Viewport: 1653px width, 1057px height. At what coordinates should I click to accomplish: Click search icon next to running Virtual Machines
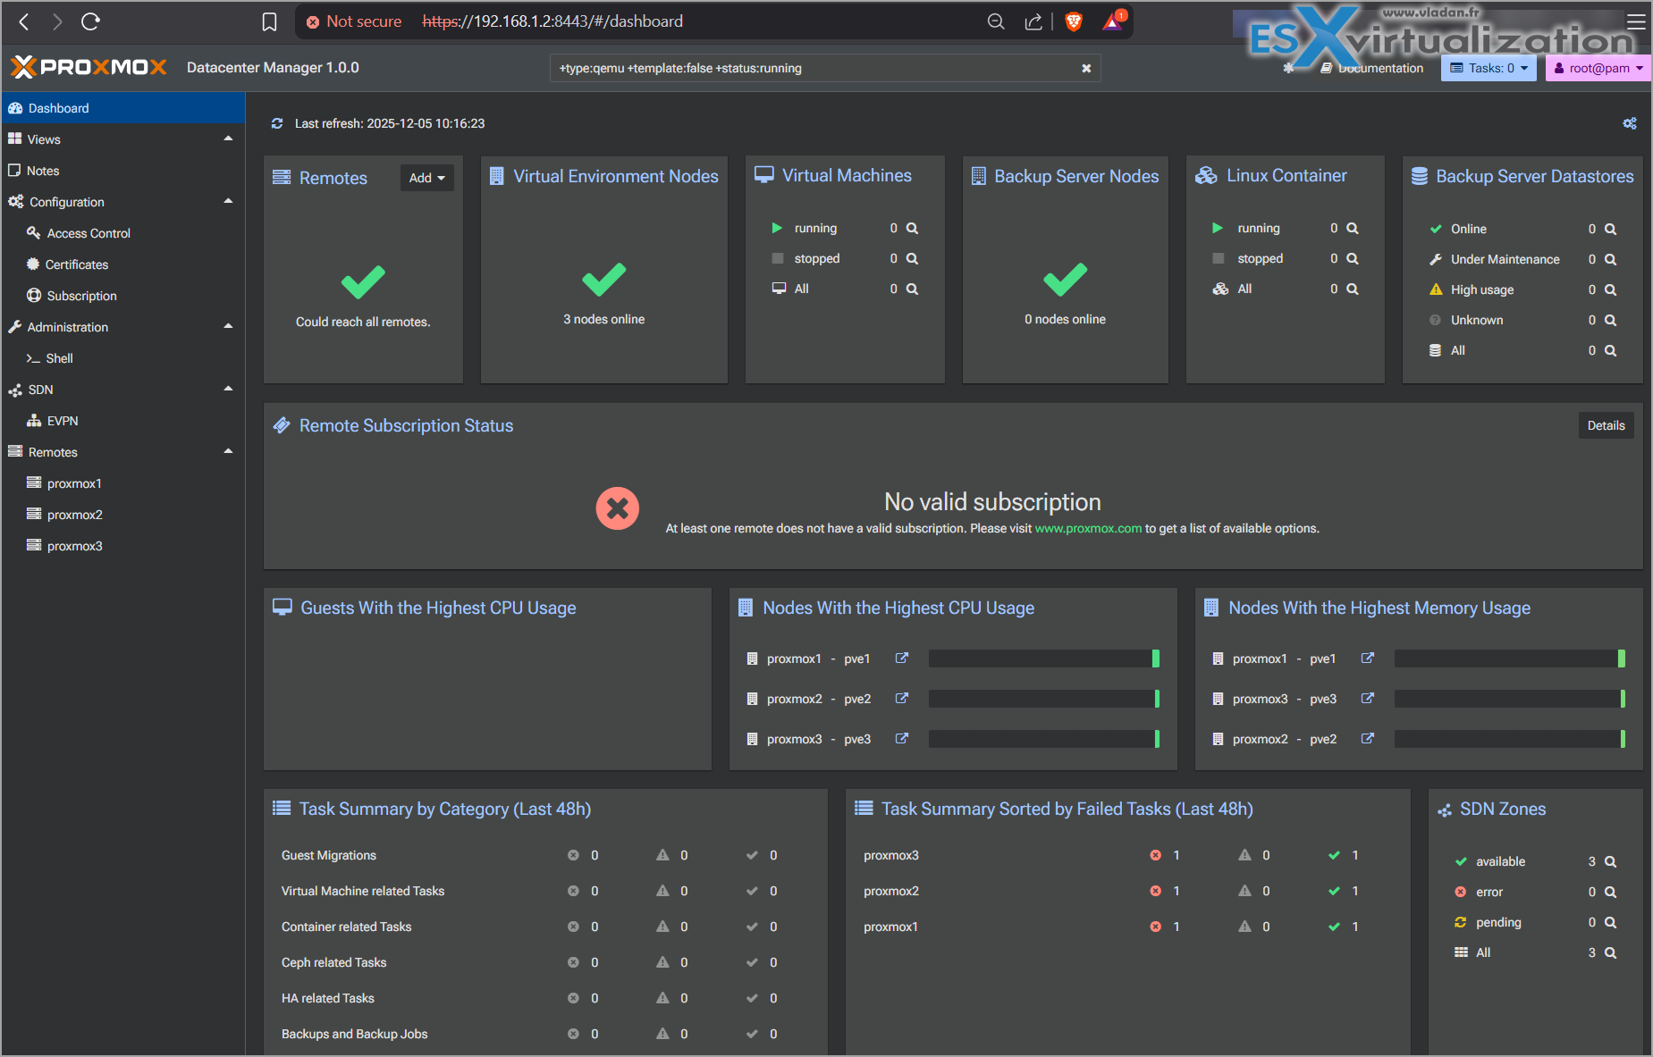coord(912,228)
